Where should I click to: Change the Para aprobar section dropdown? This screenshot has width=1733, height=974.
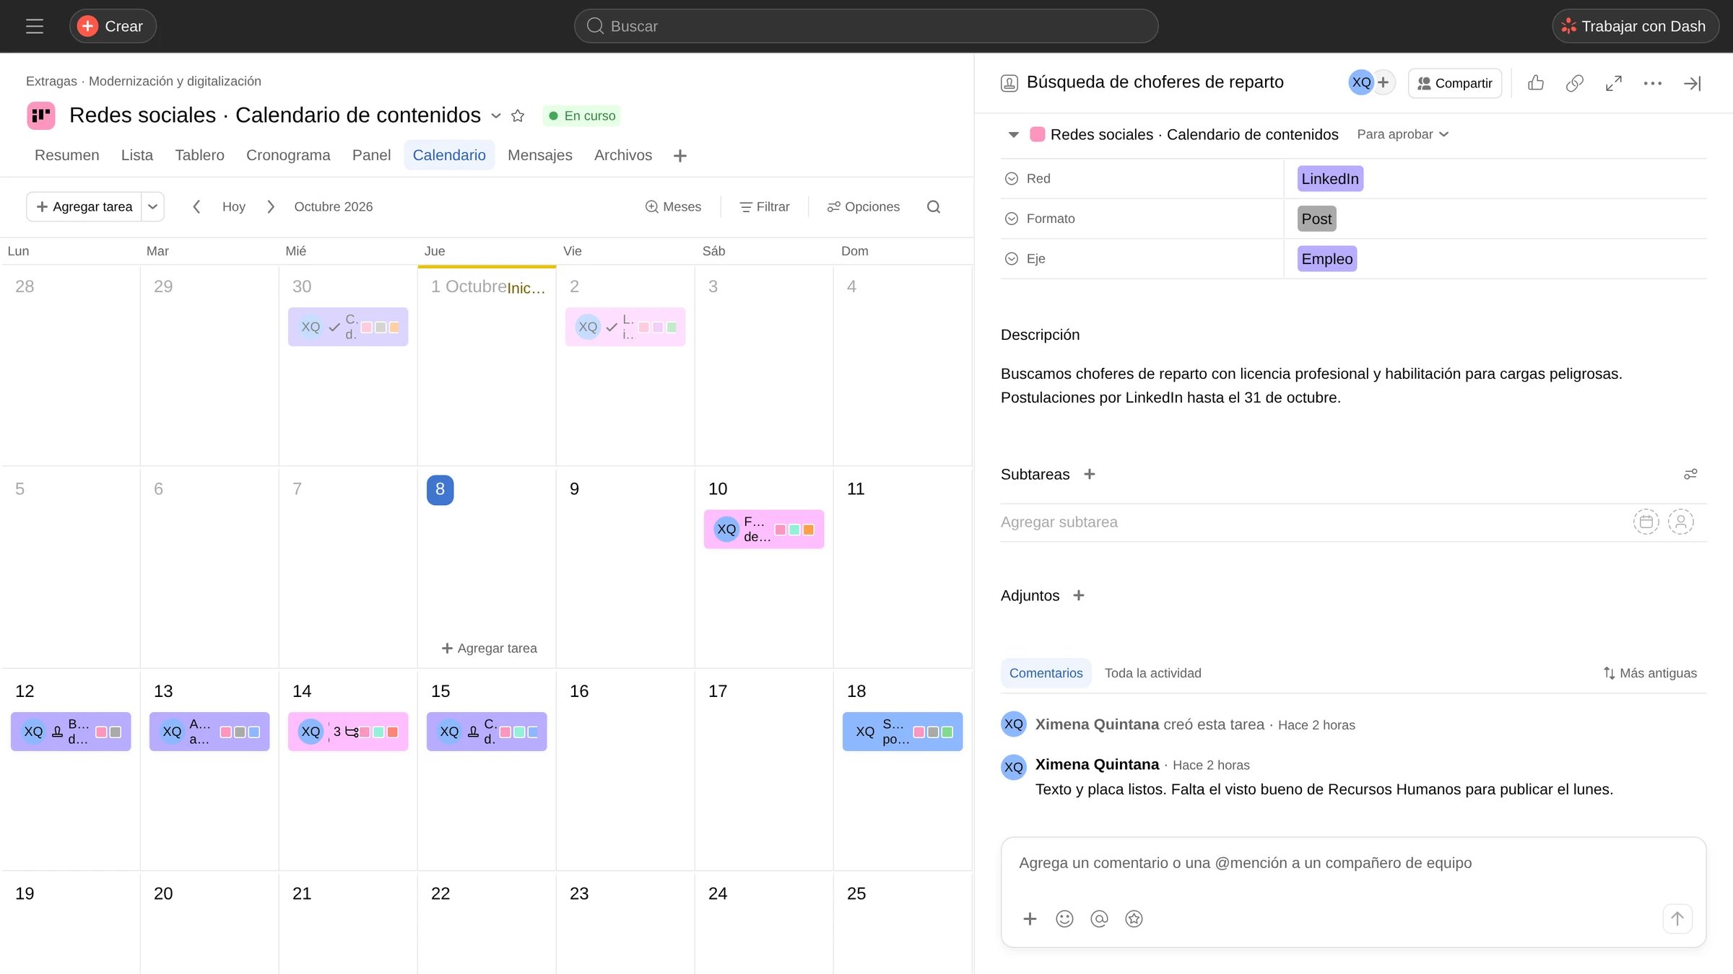click(x=1402, y=135)
